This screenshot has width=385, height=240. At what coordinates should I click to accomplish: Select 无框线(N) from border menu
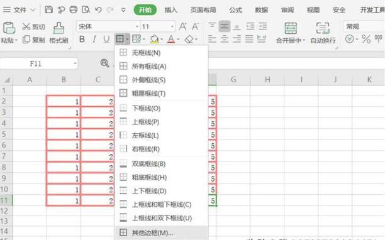162,53
